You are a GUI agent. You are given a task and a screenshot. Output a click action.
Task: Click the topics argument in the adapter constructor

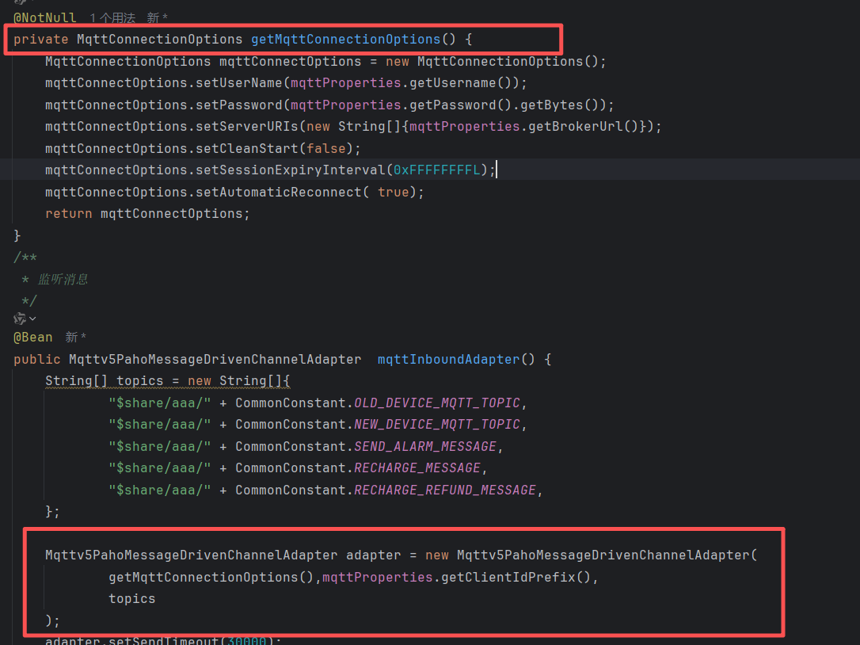[131, 598]
